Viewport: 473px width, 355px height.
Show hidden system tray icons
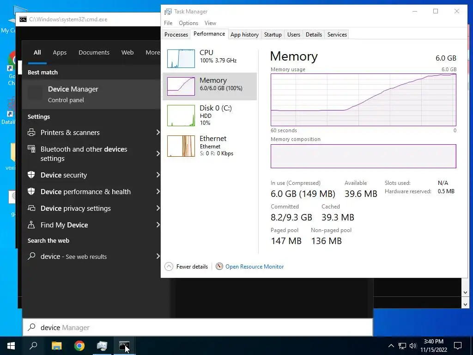tap(391, 346)
